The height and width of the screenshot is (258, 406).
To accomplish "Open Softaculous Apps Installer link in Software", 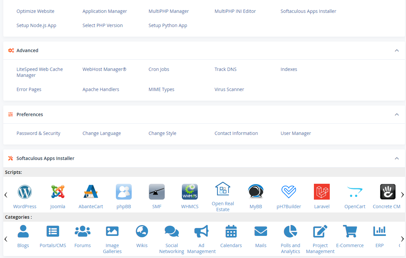I will click(x=308, y=11).
